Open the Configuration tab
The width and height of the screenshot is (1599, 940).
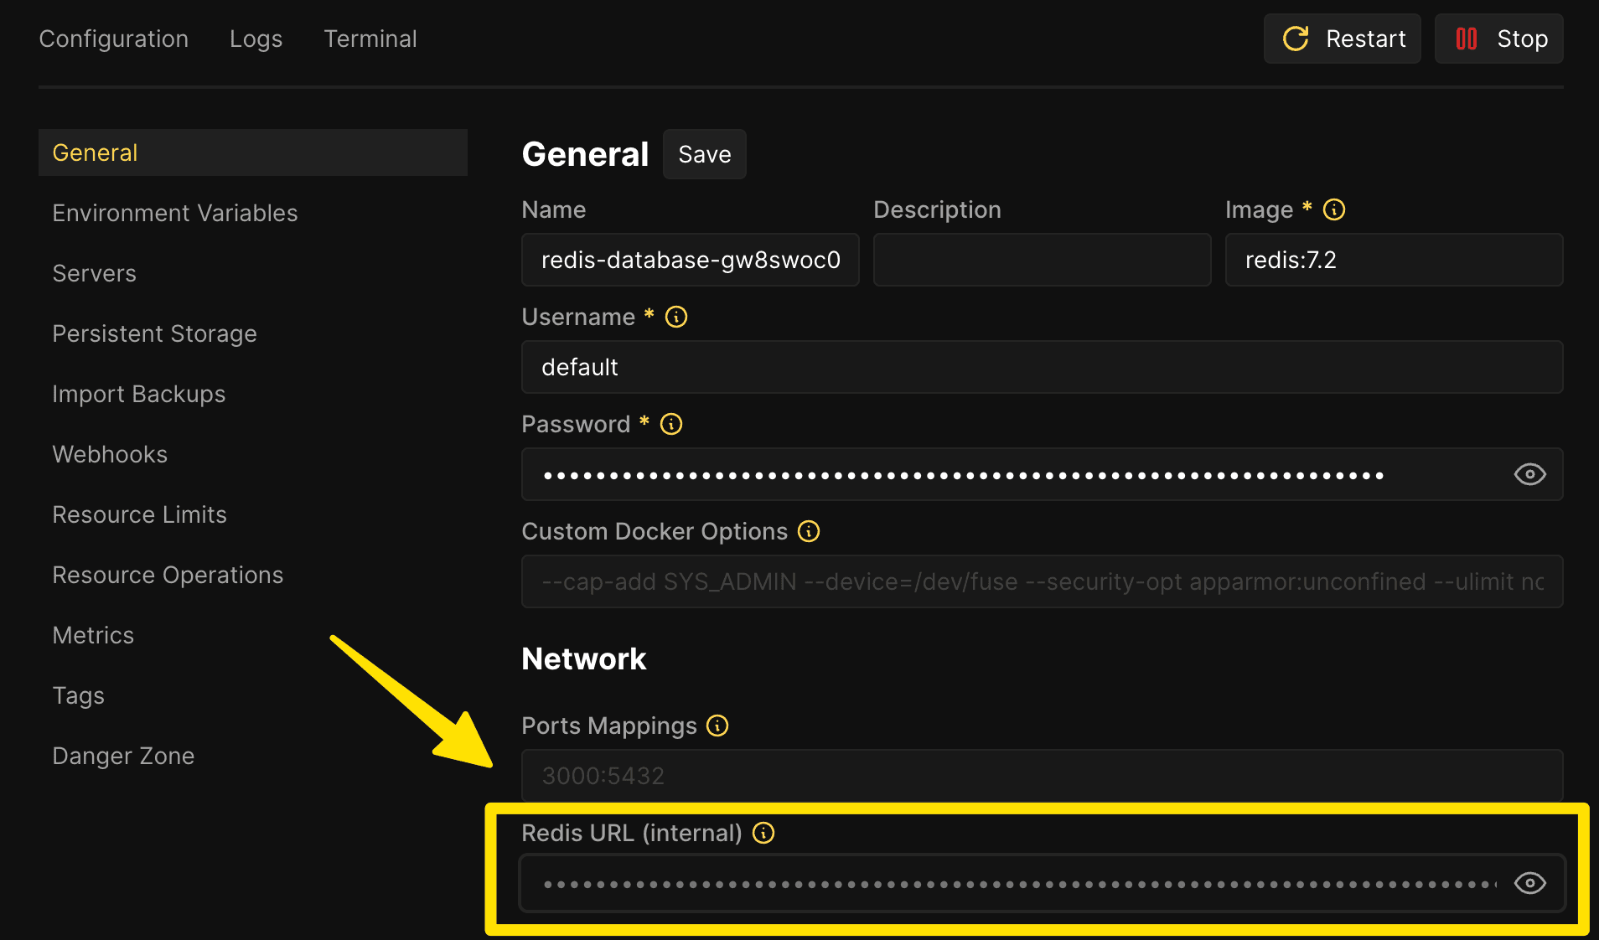(114, 39)
